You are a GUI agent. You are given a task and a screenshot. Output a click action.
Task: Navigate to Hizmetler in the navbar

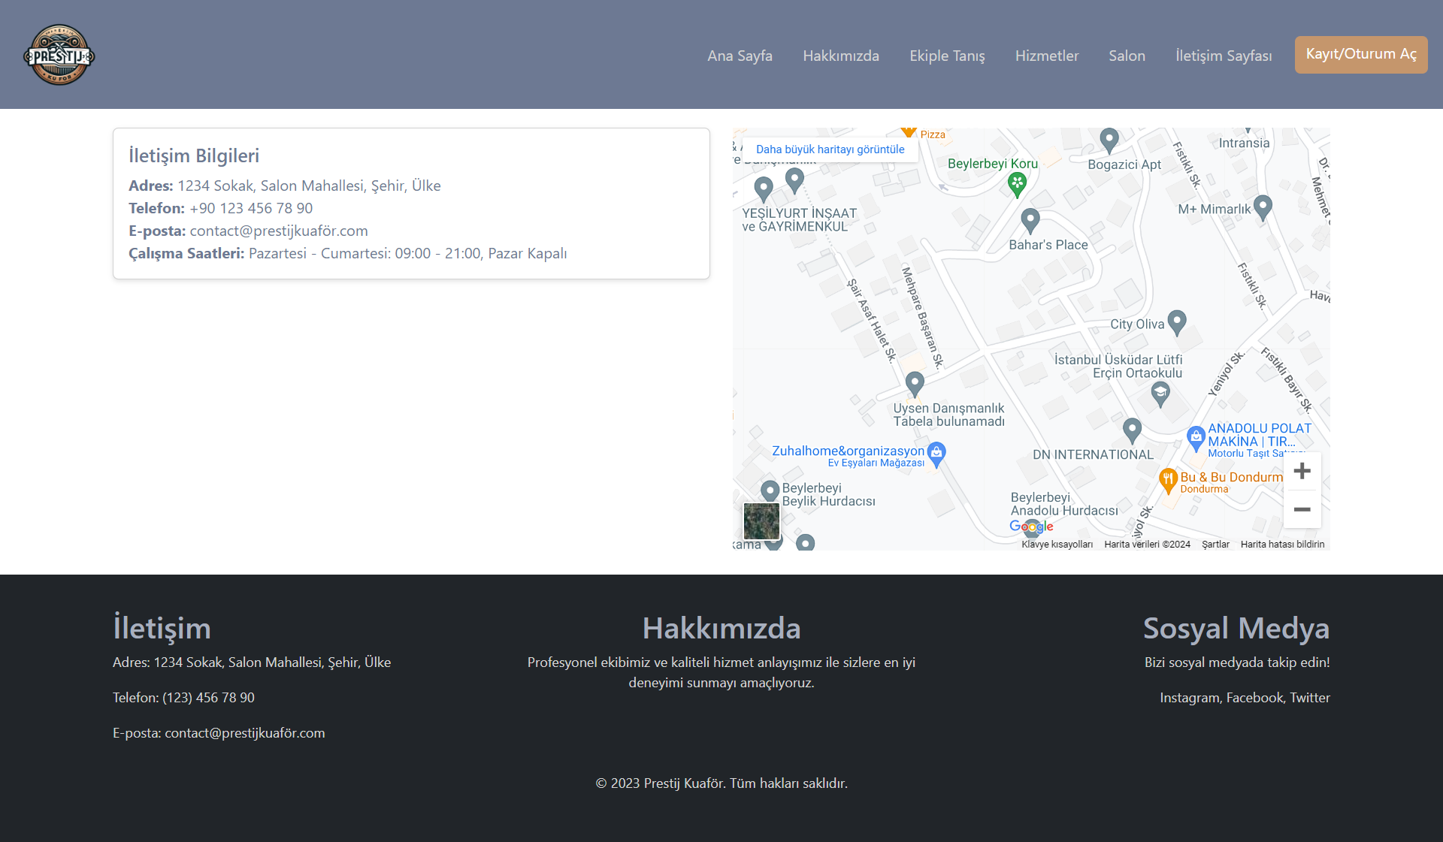tap(1046, 56)
